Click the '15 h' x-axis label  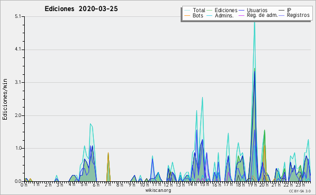click(x=204, y=184)
